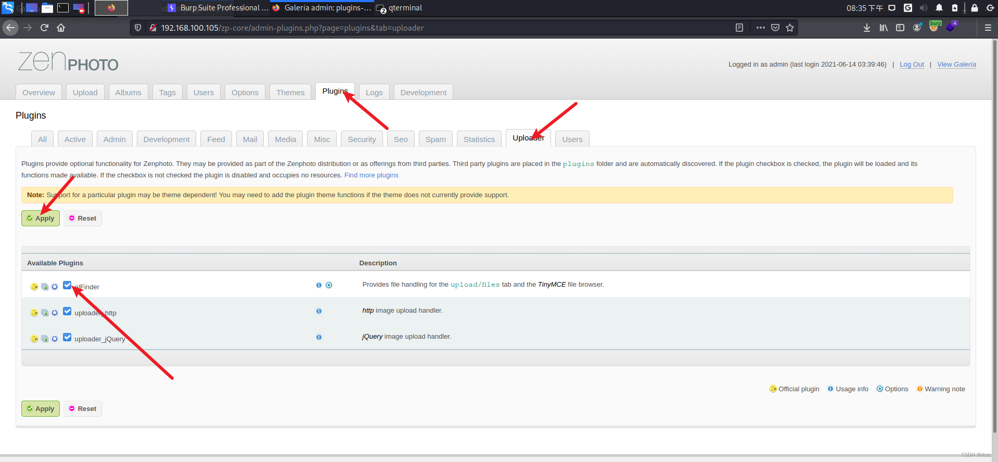Click the class plugin icon in uploader_http row

click(45, 313)
